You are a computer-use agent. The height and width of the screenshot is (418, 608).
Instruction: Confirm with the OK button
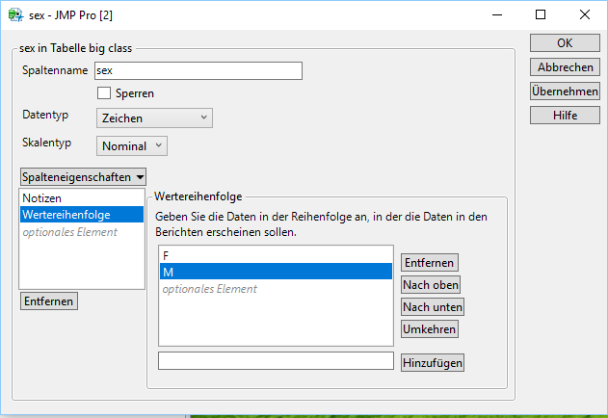pos(565,43)
